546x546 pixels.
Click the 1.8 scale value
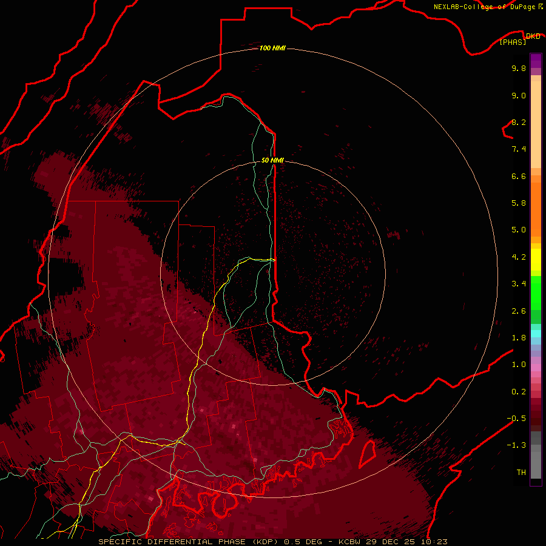(x=519, y=338)
